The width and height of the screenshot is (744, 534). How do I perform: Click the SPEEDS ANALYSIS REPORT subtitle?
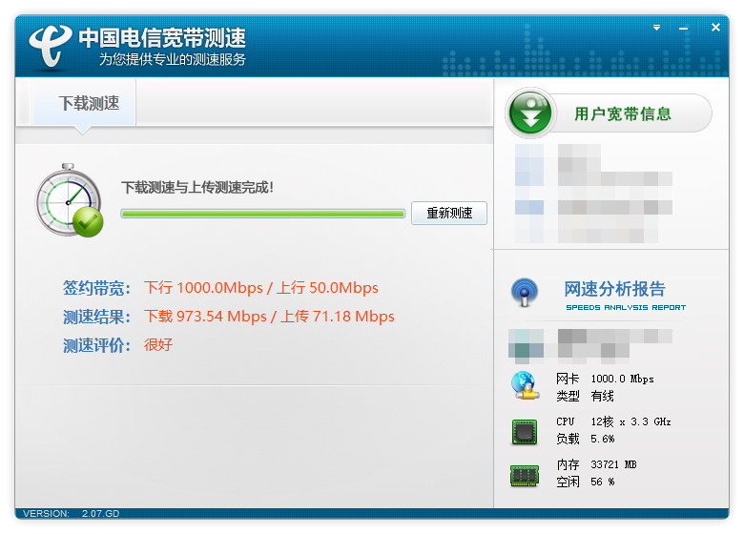click(626, 307)
